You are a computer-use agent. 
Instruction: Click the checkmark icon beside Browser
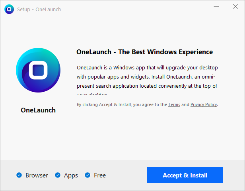[19, 175]
